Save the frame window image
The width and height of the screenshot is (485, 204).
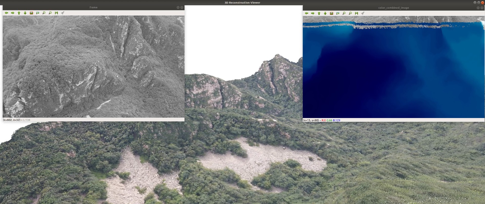click(56, 13)
